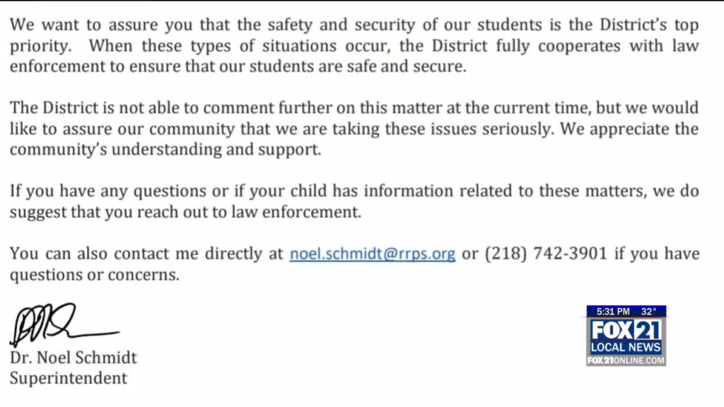Viewport: 724px width, 407px height.
Task: Click the noel.schmidt@rrps.org email link
Action: 373,254
